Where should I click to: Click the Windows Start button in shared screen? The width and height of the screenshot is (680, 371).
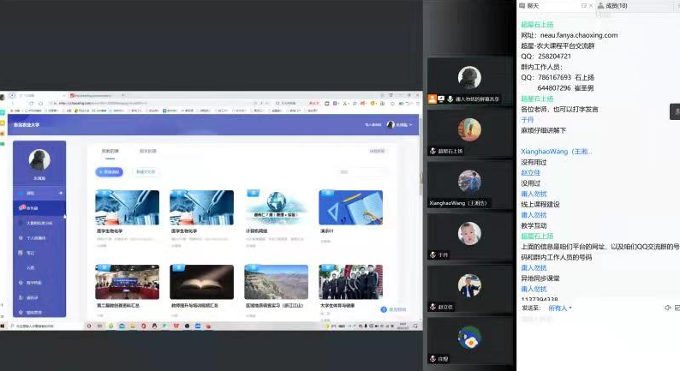[x=3, y=326]
